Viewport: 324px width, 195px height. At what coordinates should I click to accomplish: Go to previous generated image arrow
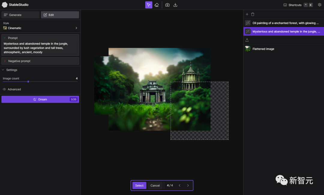(180, 185)
